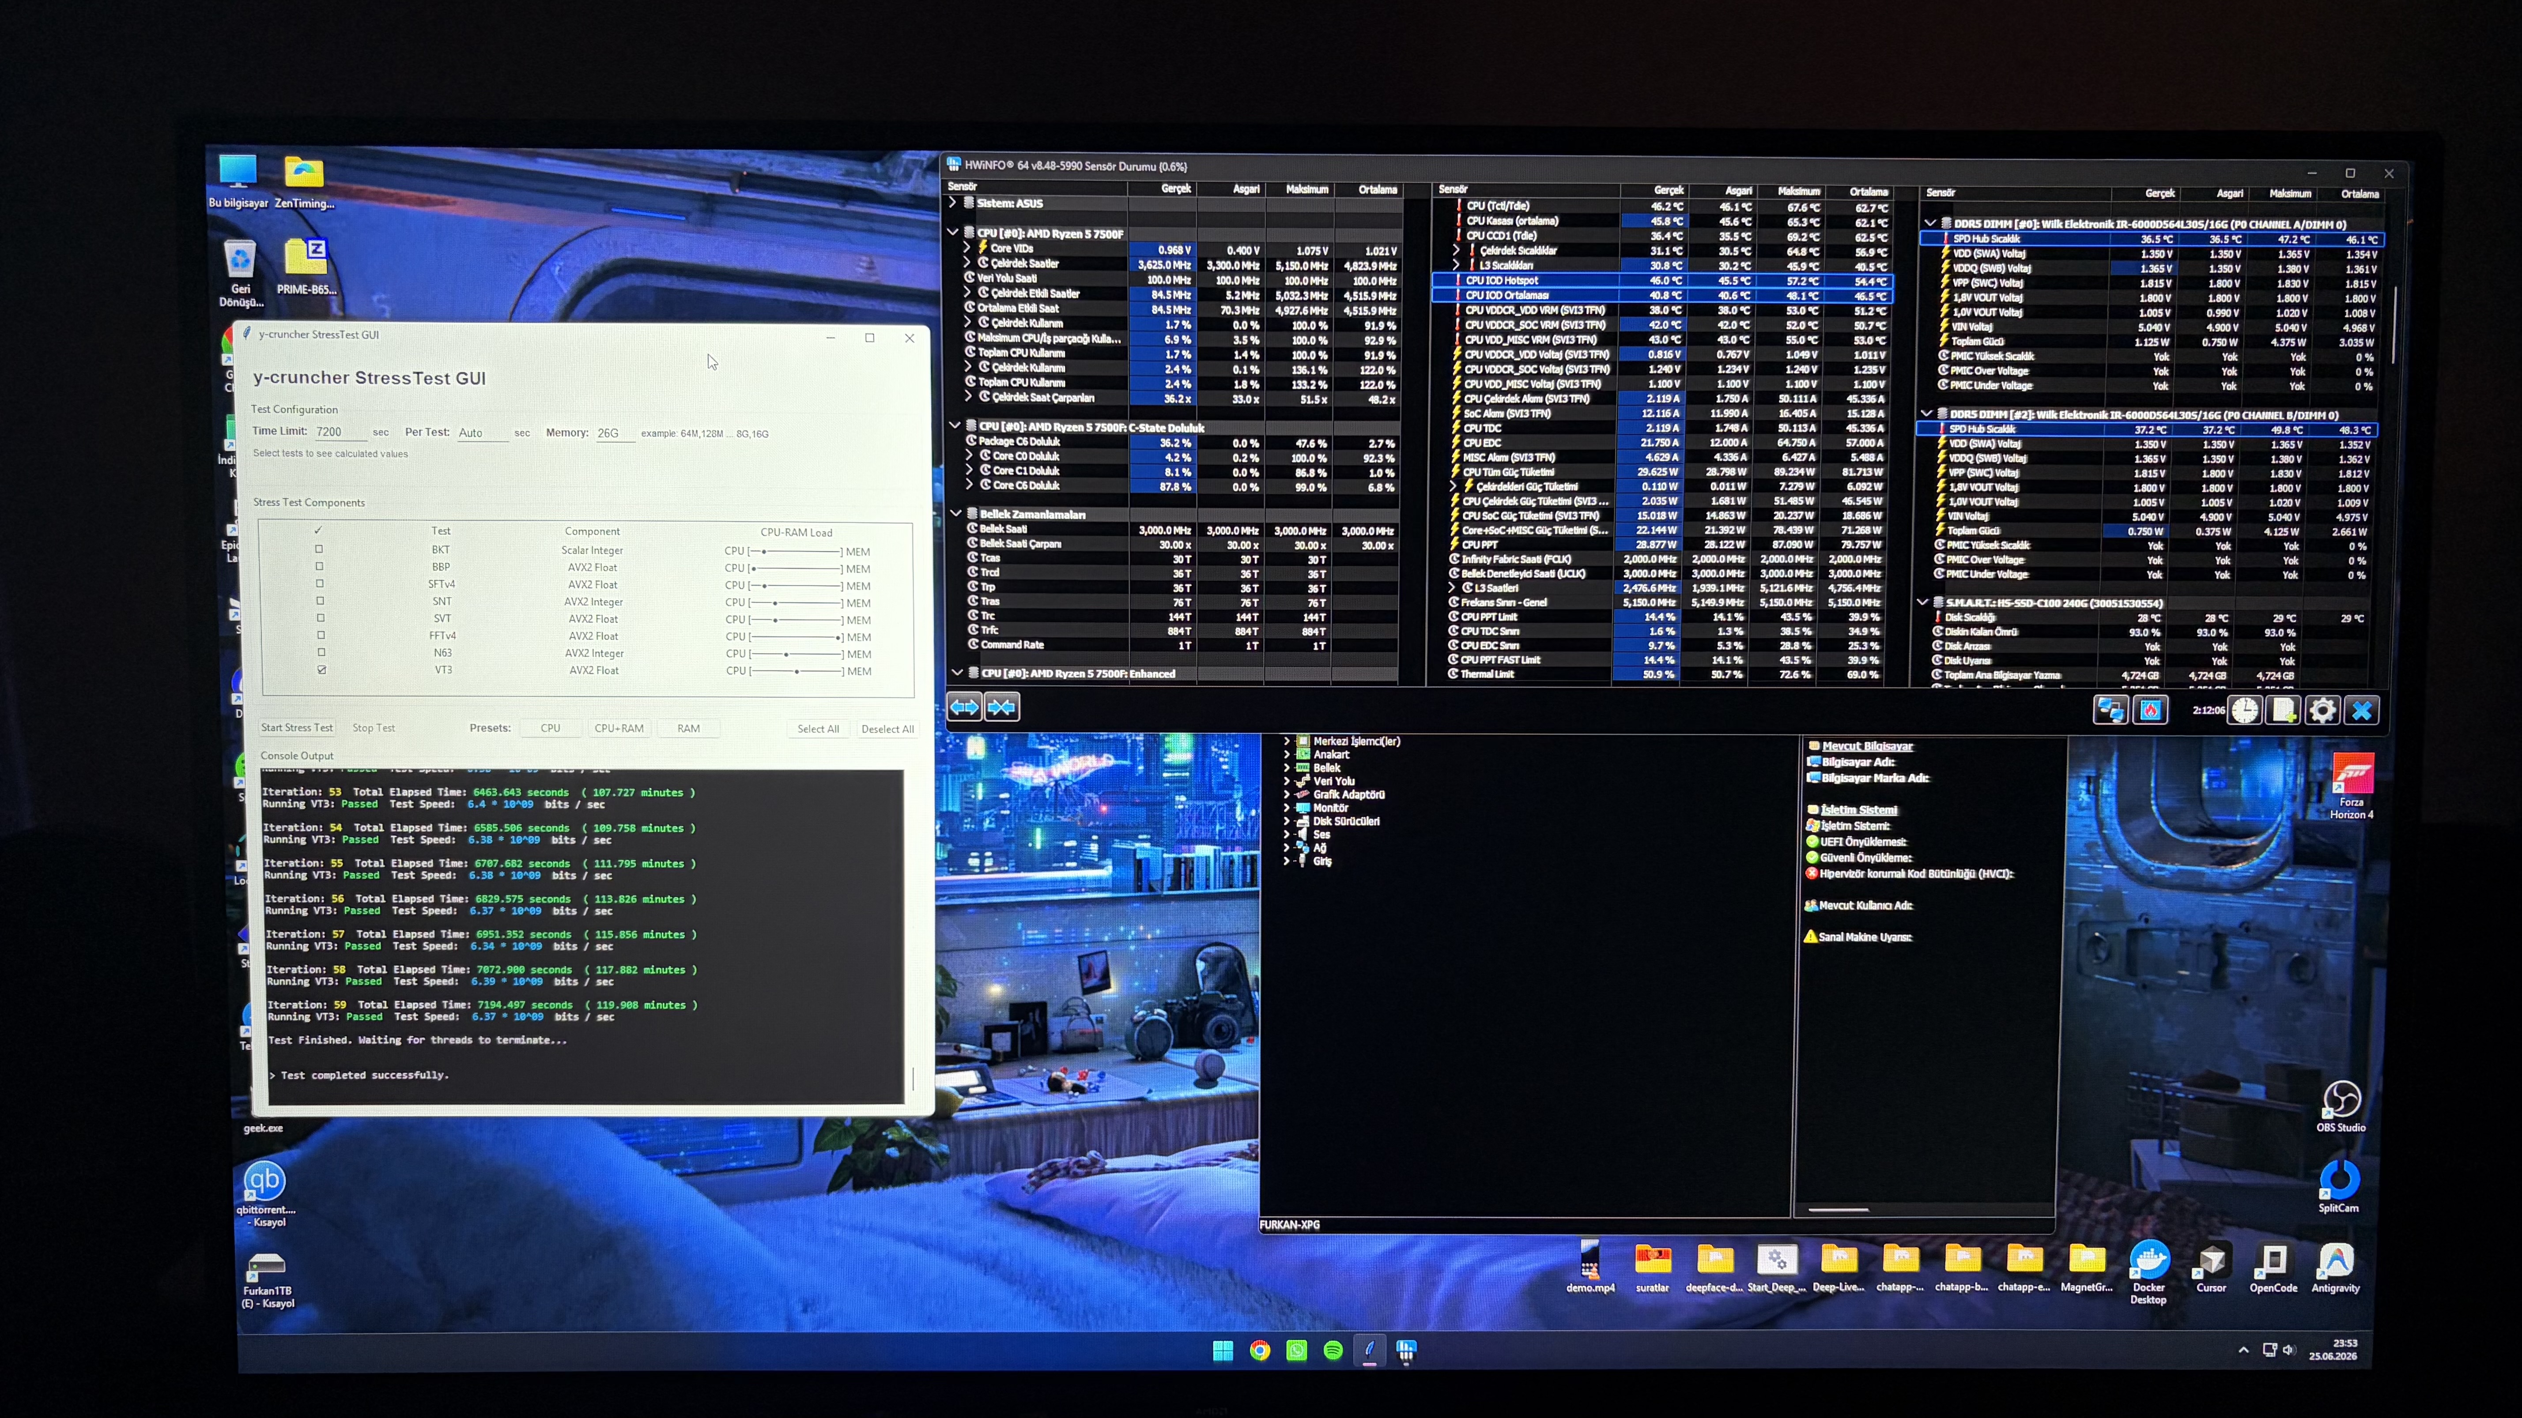This screenshot has width=2522, height=1418.
Task: Click VT3 CPU-RAM load slider
Action: pos(797,671)
